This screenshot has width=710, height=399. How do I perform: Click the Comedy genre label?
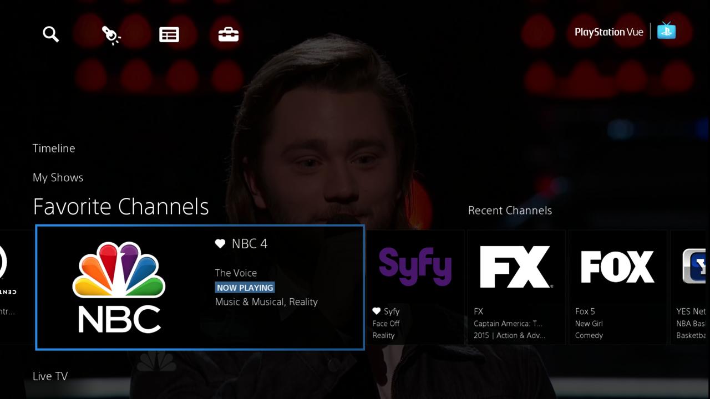pyautogui.click(x=589, y=336)
